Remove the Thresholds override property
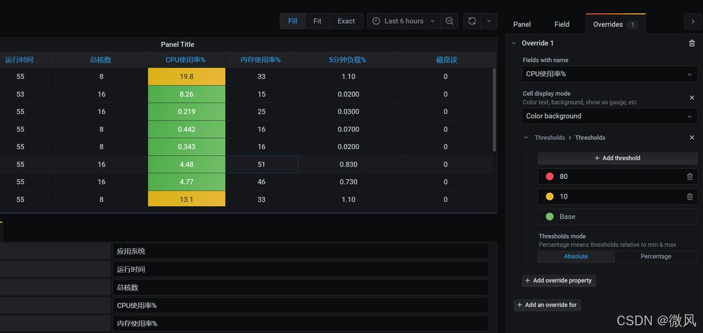The height and width of the screenshot is (333, 703). click(x=692, y=138)
